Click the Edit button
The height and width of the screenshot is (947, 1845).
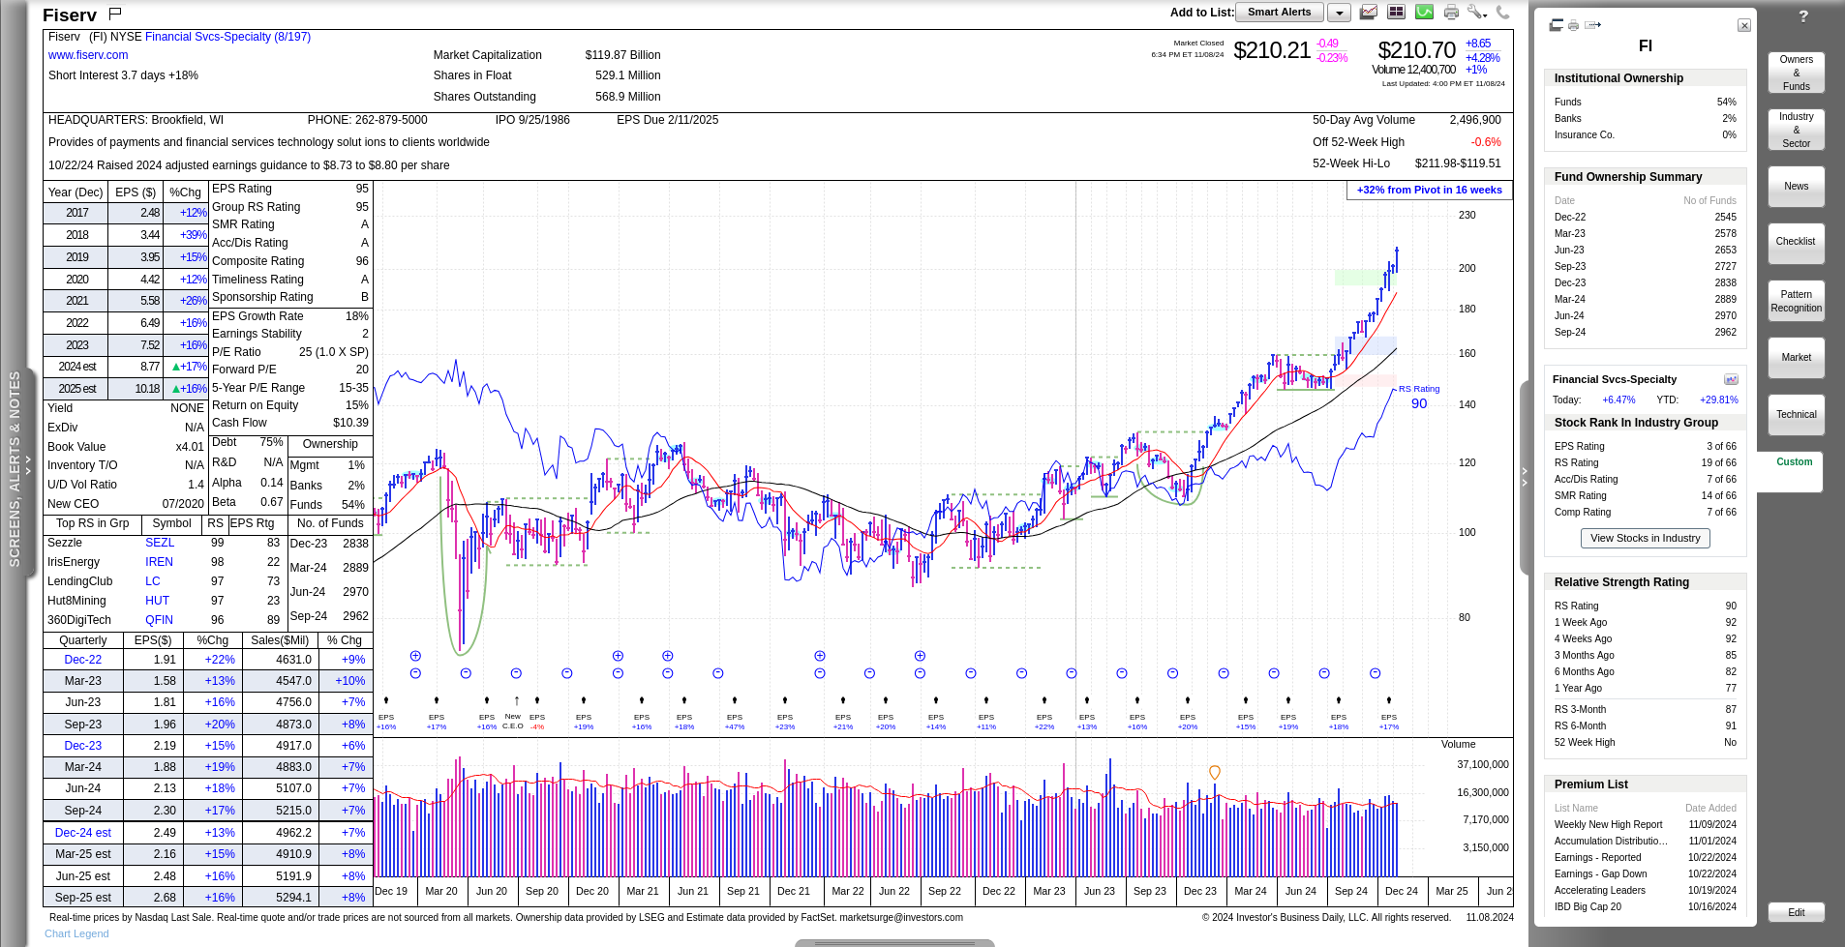pos(1796,912)
